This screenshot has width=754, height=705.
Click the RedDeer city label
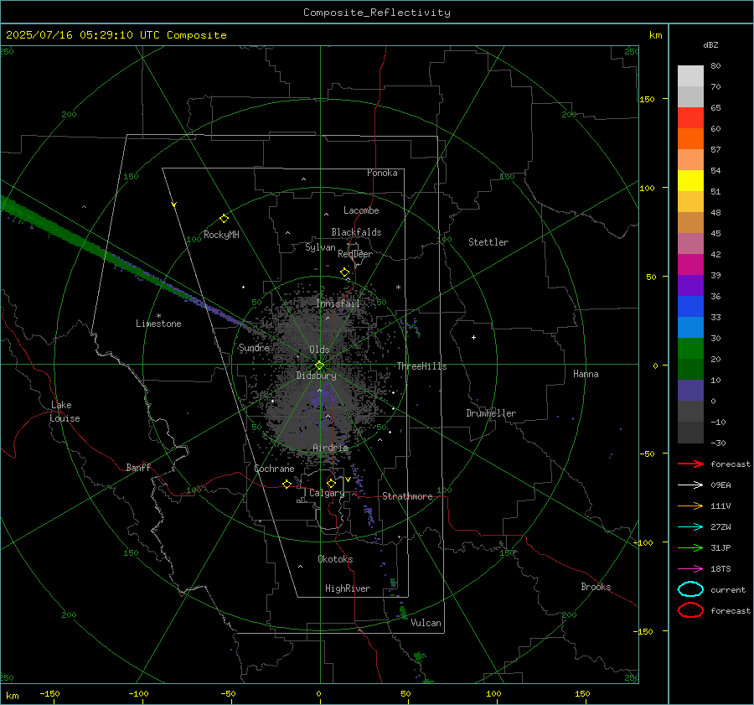coord(355,254)
